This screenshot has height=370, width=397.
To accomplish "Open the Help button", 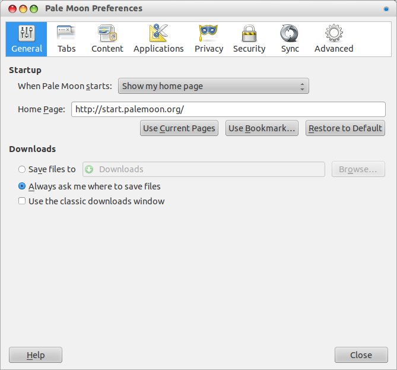I will tap(36, 355).
